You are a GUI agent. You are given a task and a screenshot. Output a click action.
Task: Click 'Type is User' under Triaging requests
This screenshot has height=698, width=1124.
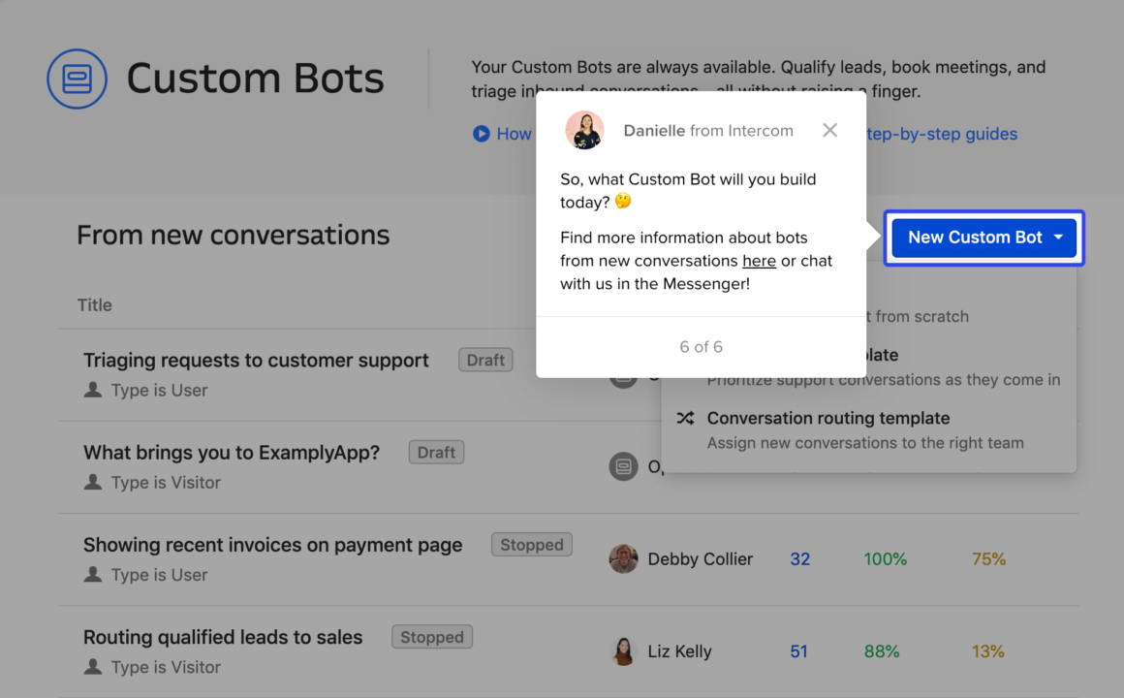pos(159,391)
